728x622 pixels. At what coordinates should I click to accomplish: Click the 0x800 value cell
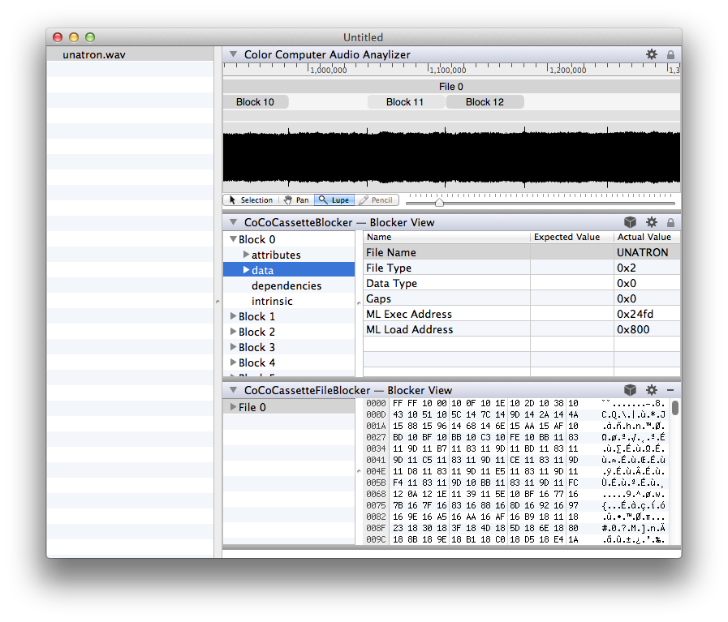pyautogui.click(x=647, y=329)
